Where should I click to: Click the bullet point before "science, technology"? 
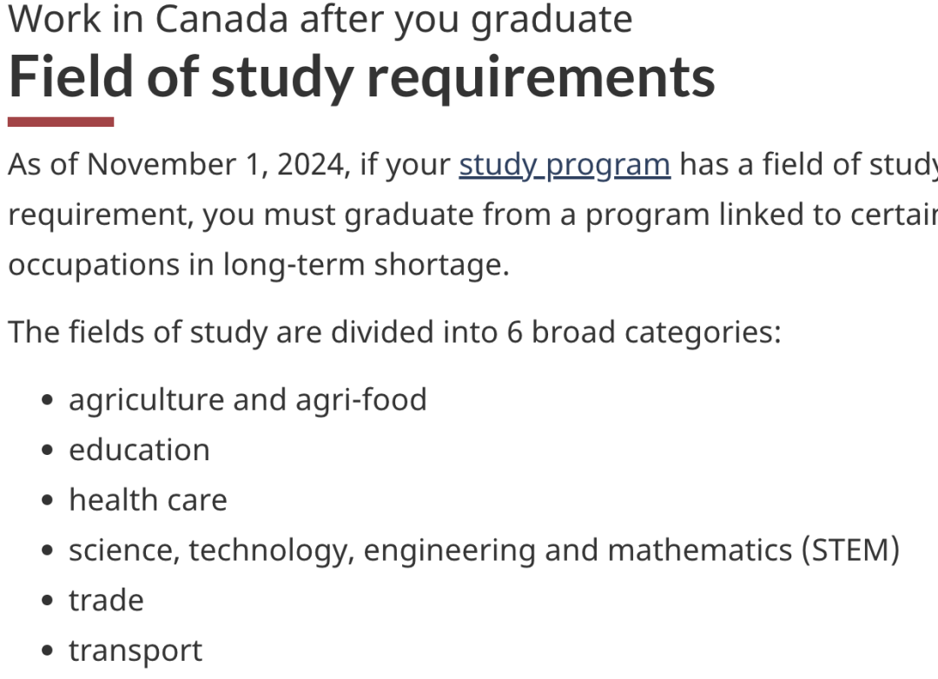click(x=48, y=550)
